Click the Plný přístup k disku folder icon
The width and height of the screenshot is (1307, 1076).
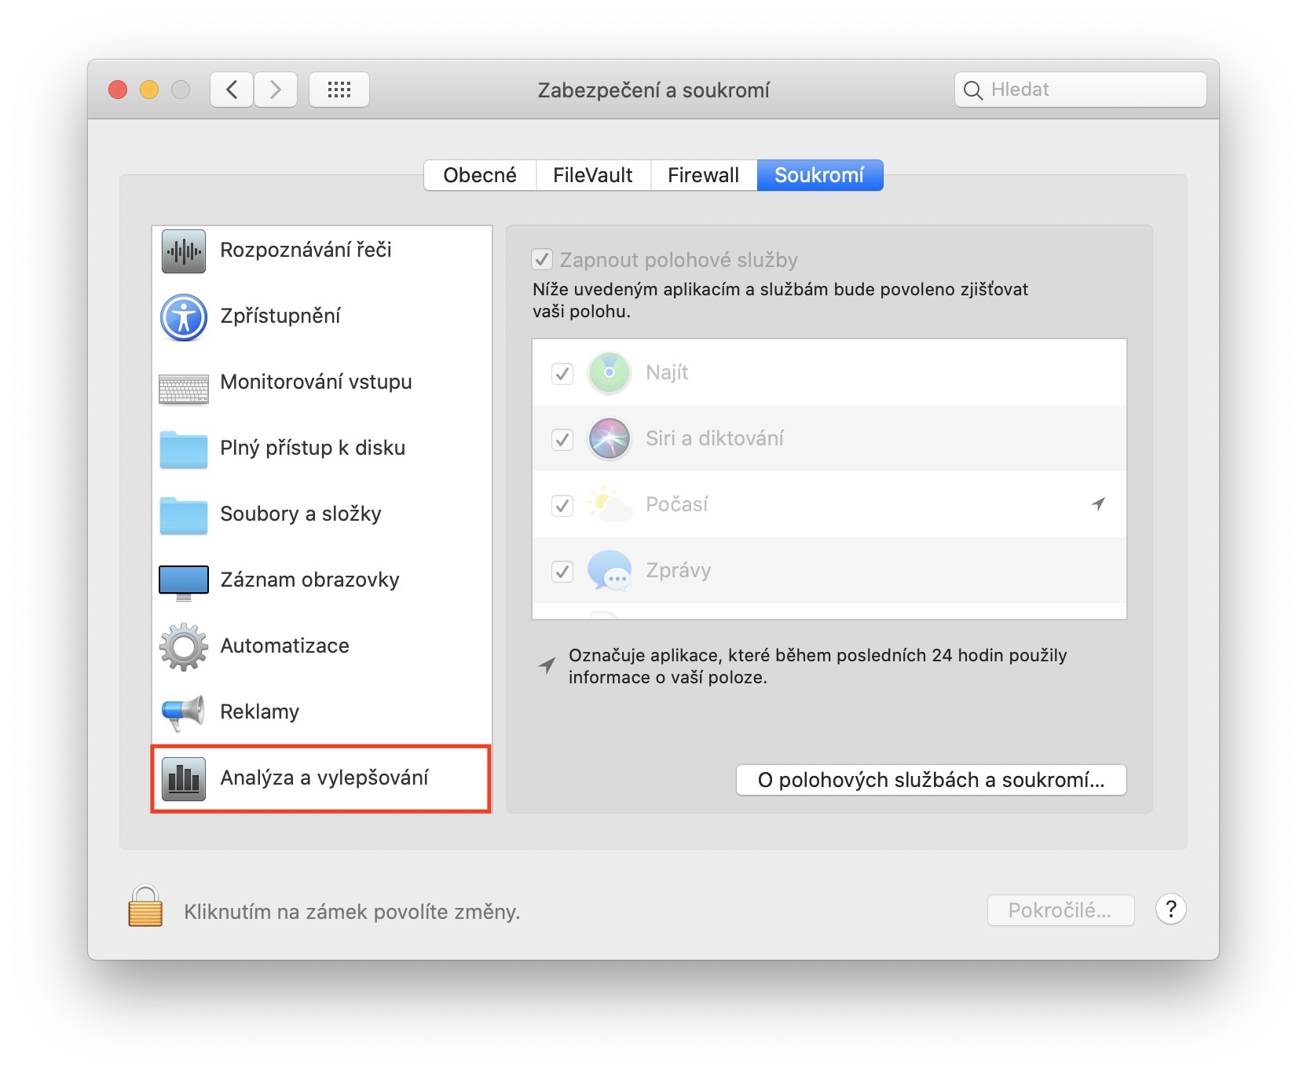[184, 449]
